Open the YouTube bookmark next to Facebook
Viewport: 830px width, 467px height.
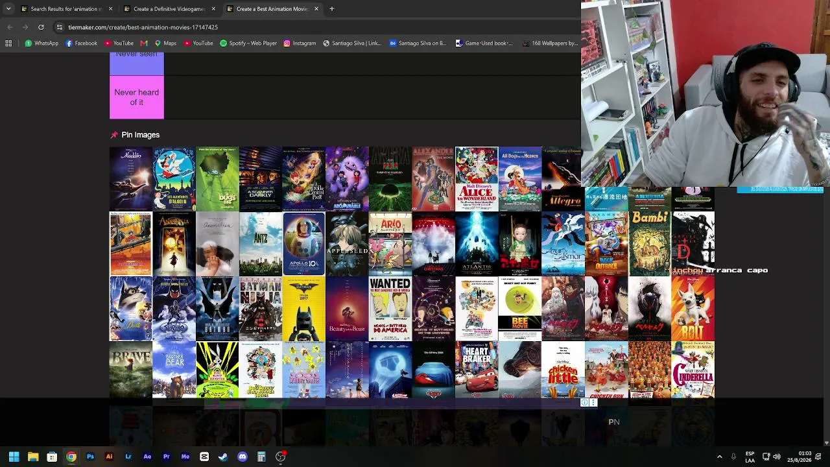(119, 43)
